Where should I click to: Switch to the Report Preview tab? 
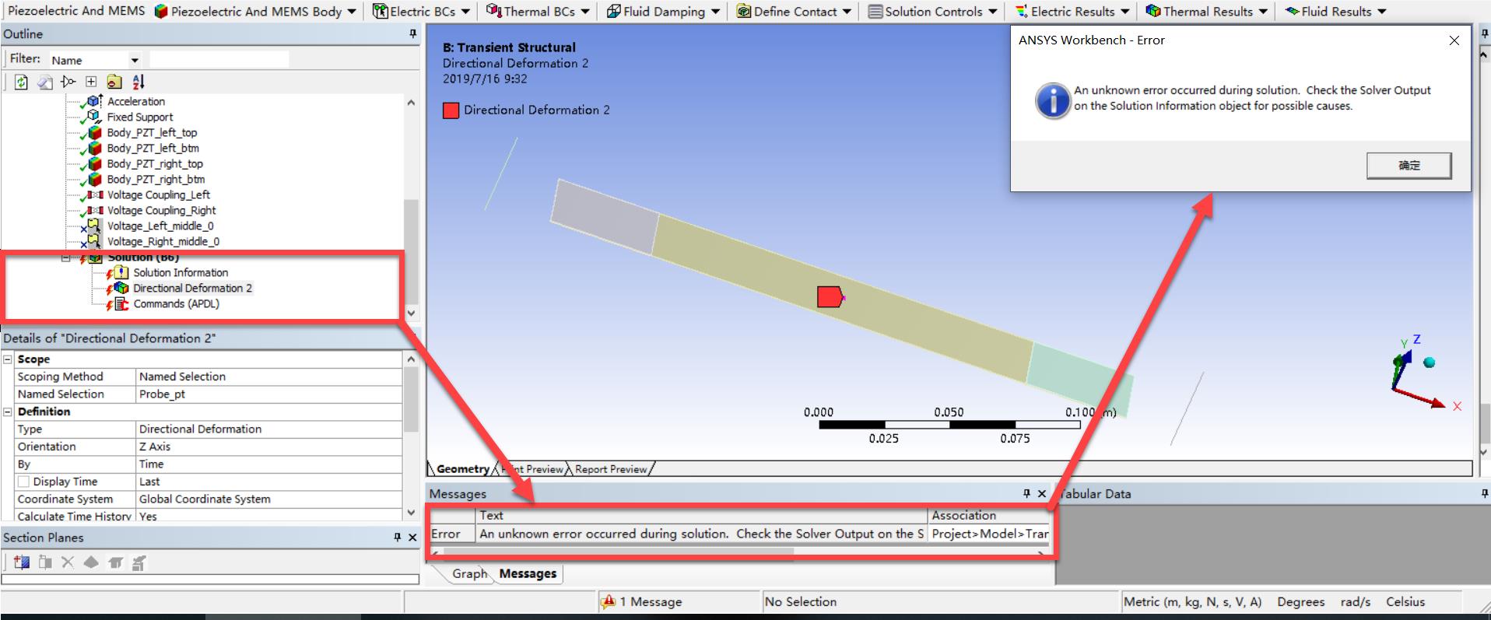611,469
